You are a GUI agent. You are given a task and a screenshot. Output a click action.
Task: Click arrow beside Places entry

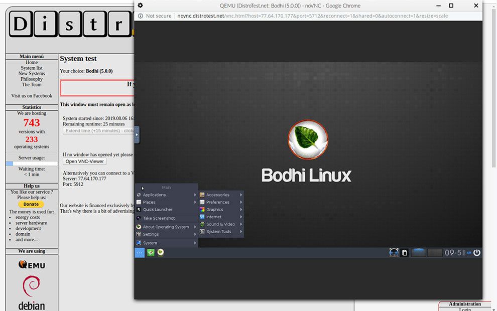click(x=195, y=202)
